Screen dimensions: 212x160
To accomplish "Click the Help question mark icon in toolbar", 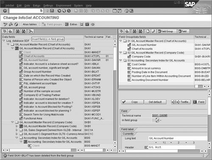I will click(127, 11).
